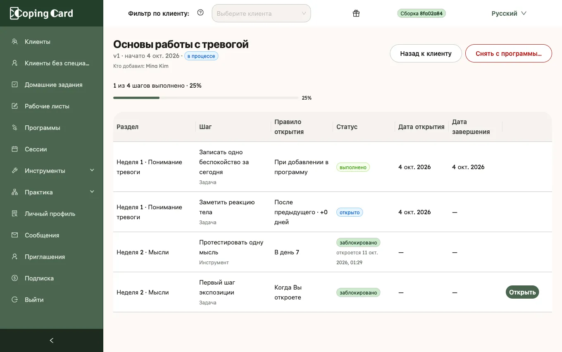The image size is (562, 352).
Task: Click the Рабочие листы edit icon
Action: (15, 106)
